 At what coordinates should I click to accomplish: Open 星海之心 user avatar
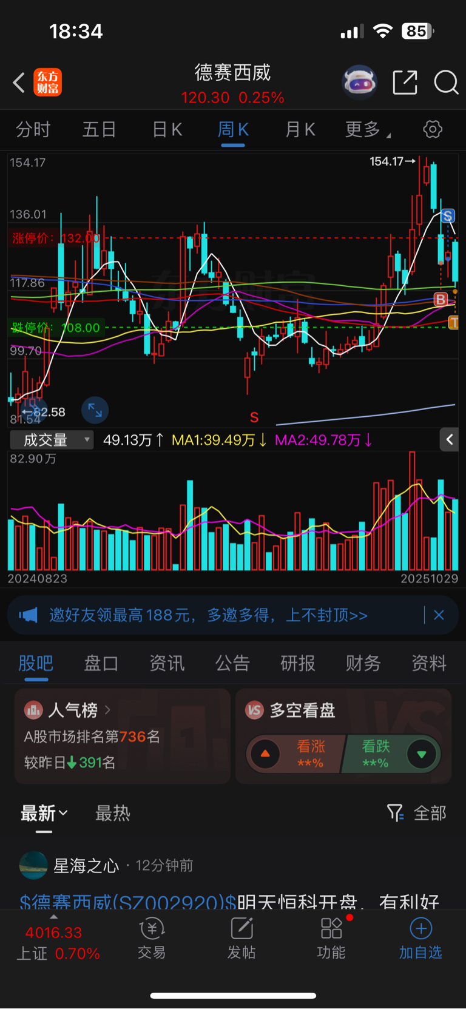pyautogui.click(x=33, y=865)
